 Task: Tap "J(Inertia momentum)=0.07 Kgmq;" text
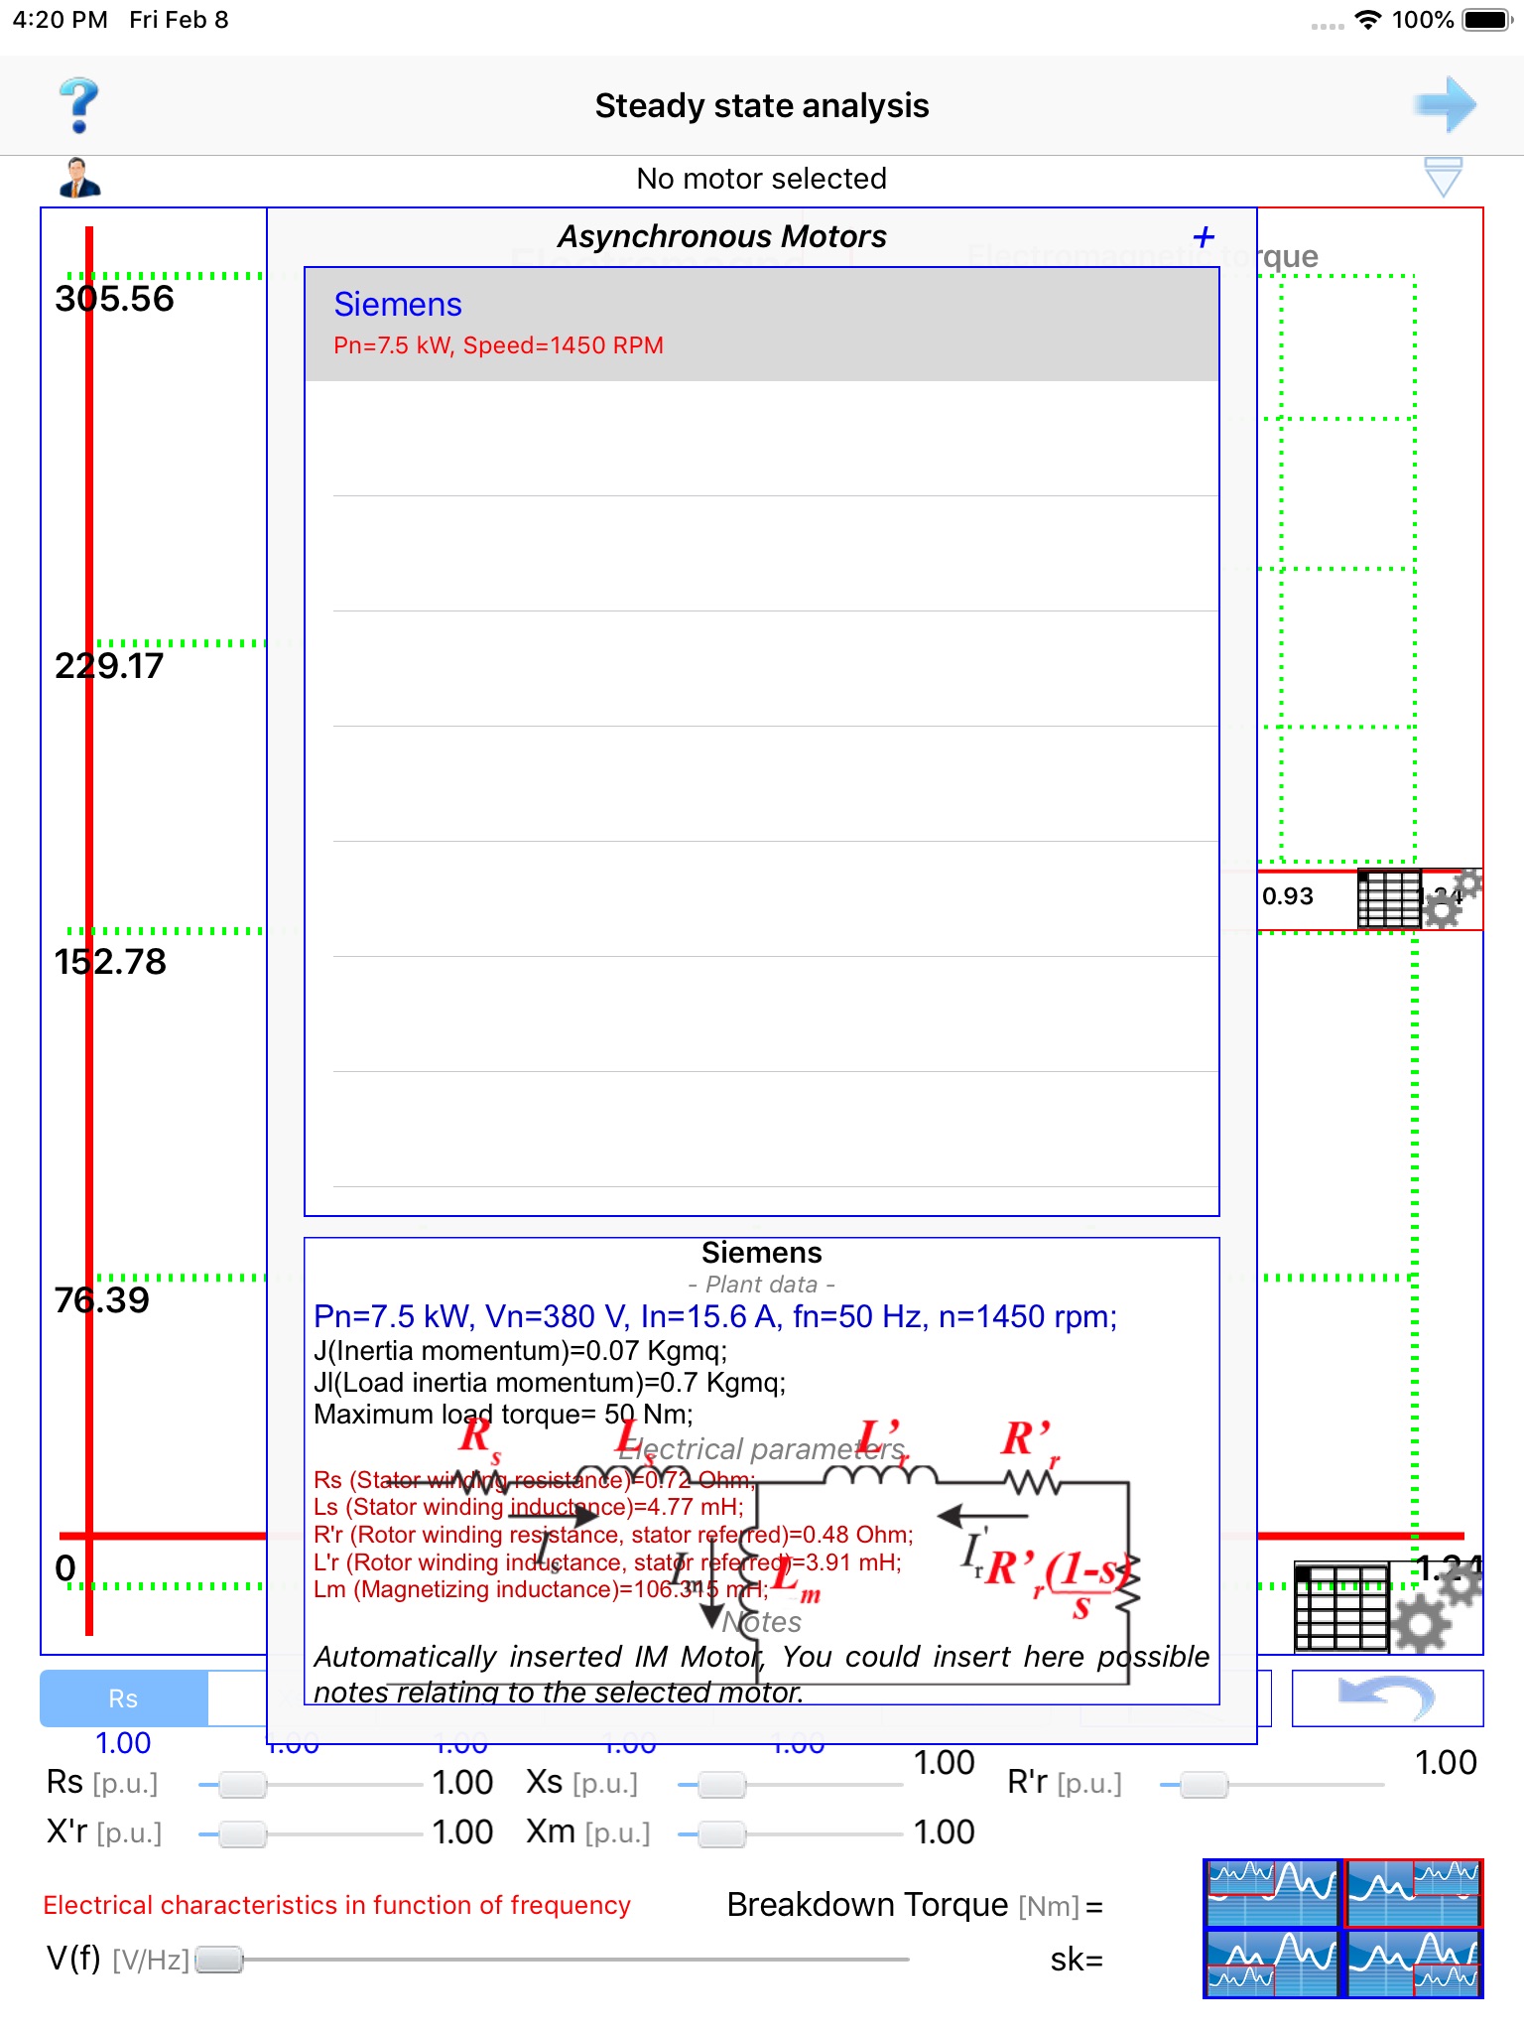click(521, 1351)
